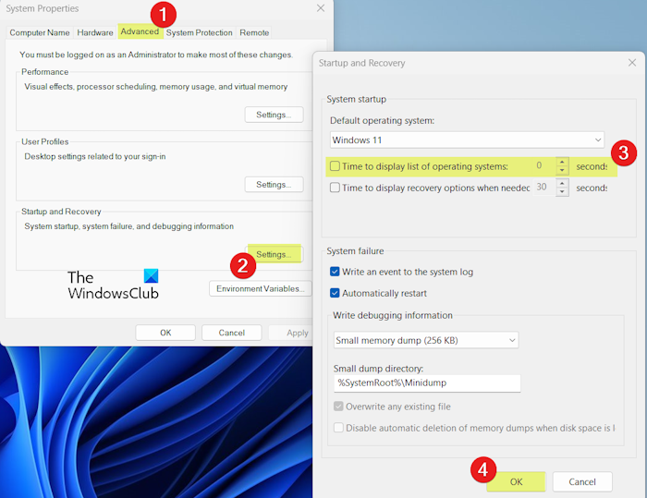The width and height of the screenshot is (647, 498).
Task: Toggle Time to display list of operating systems
Action: click(x=335, y=166)
